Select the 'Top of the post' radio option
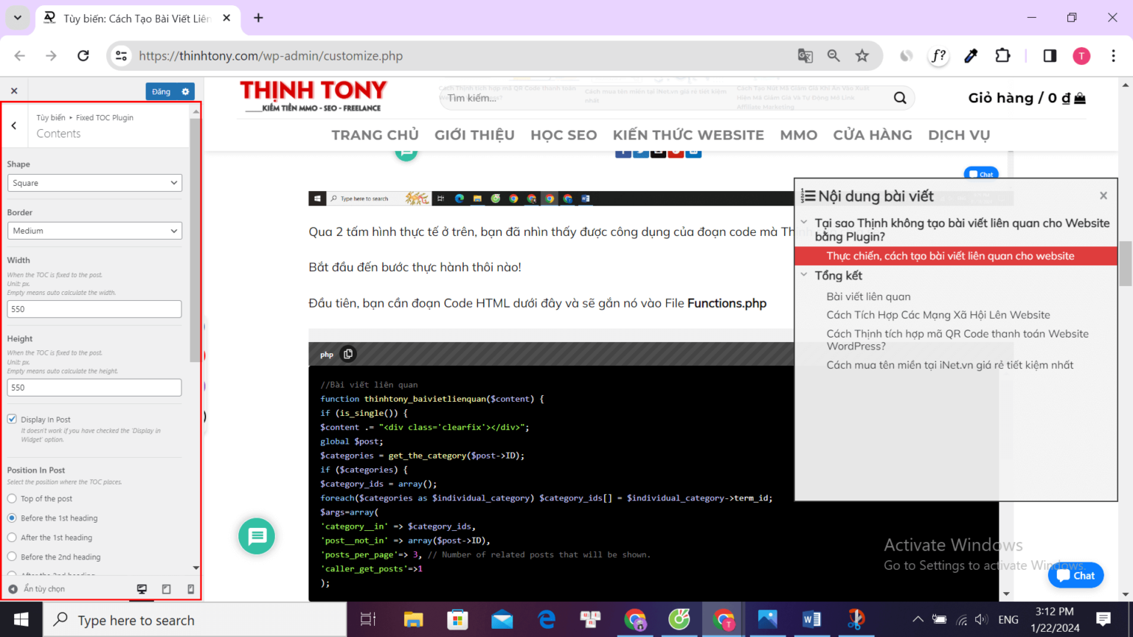This screenshot has height=637, width=1133. tap(13, 499)
